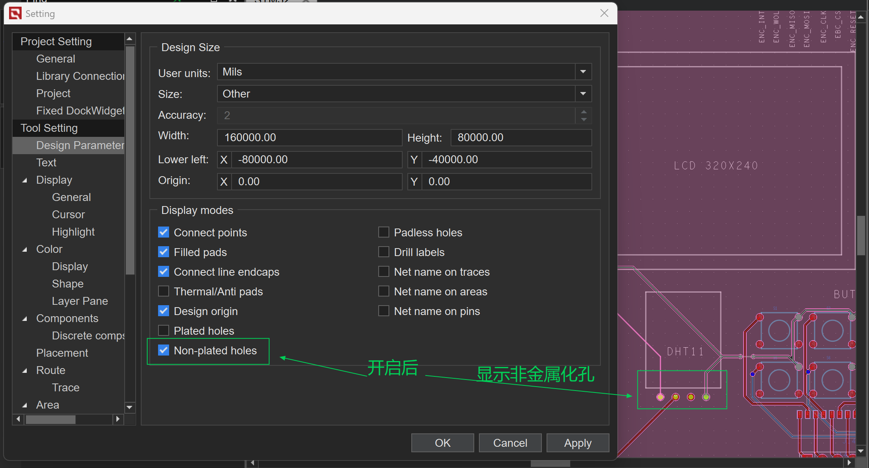Enable Net name on traces
Screen dimensions: 869x468
[383, 272]
